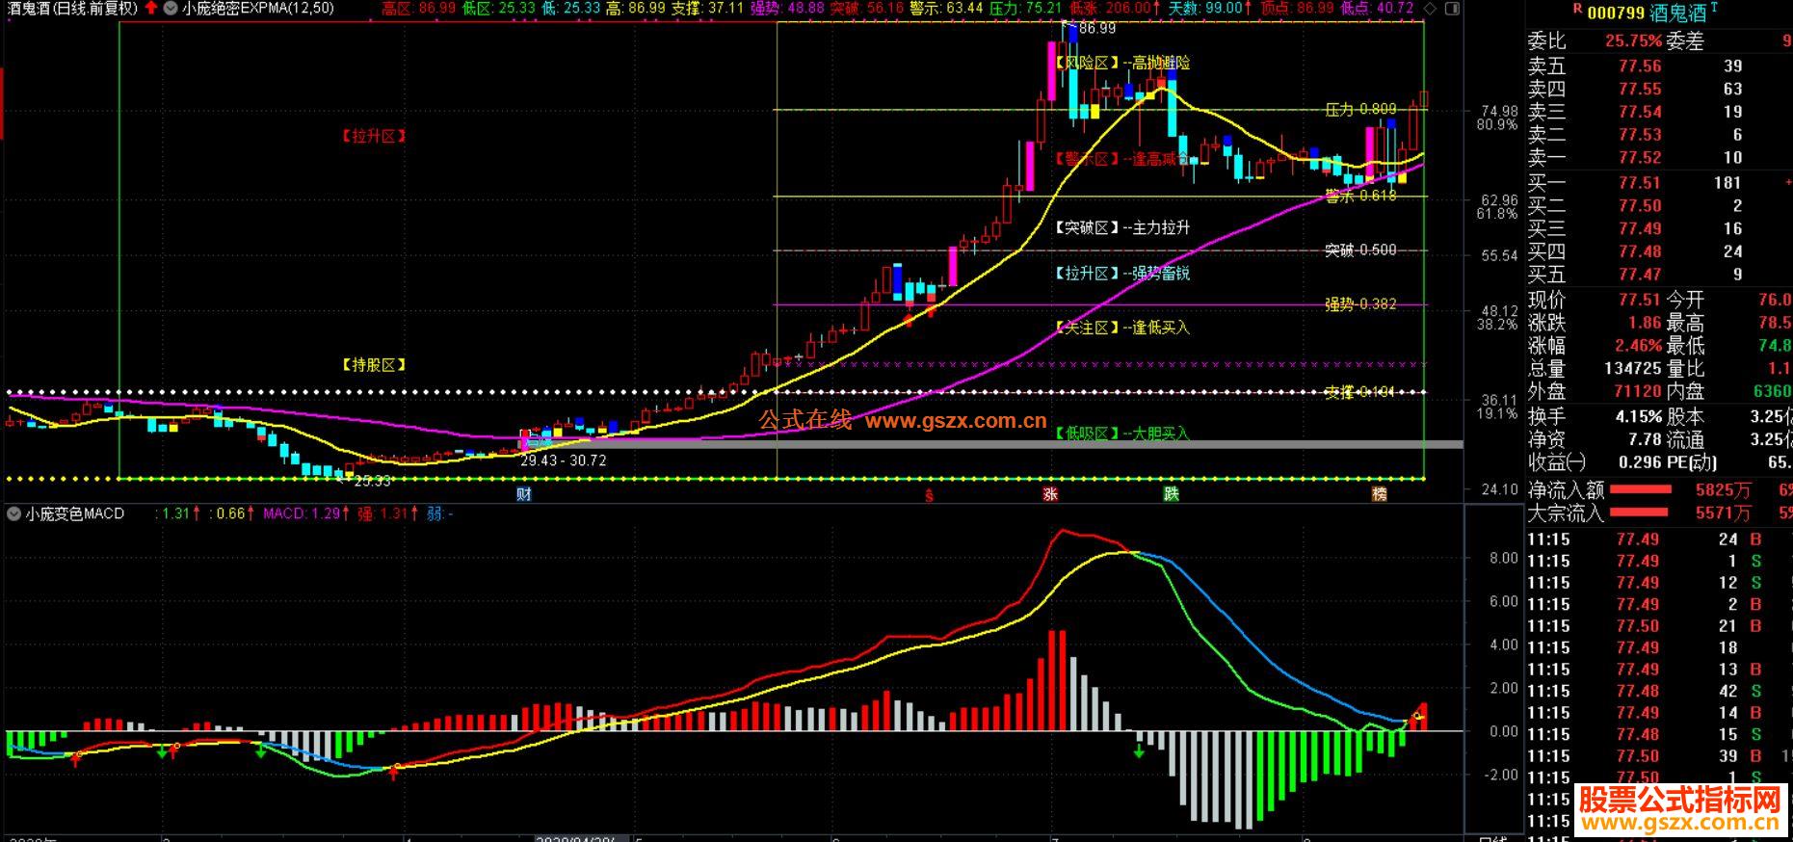The width and height of the screenshot is (1793, 842).
Task: Click the 总量 134725 value
Action: tap(1632, 368)
